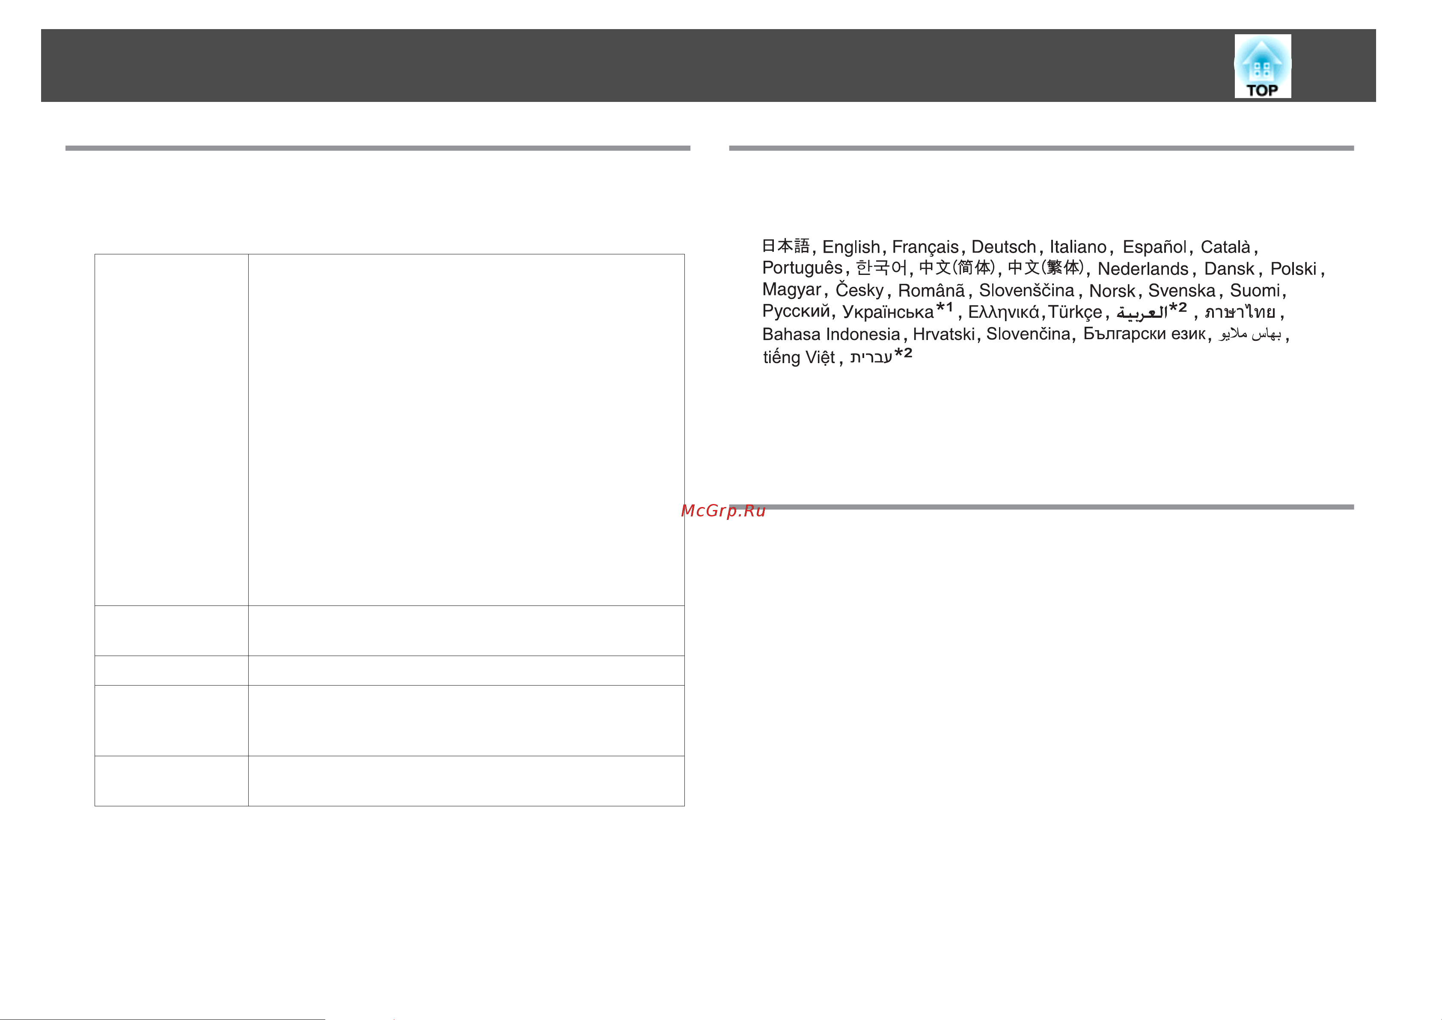Select the word "English" in language list

[851, 248]
